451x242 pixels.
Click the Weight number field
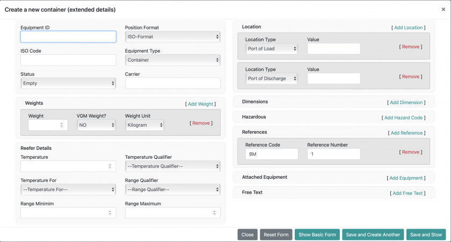click(x=48, y=125)
